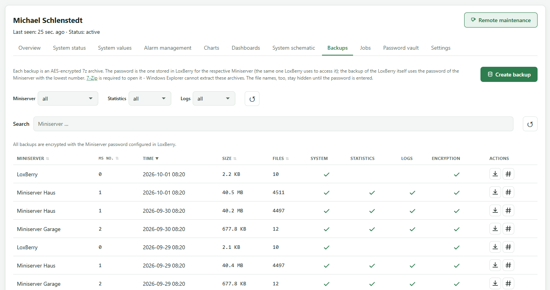Open the Charts tab
This screenshot has width=550, height=290.
point(211,48)
